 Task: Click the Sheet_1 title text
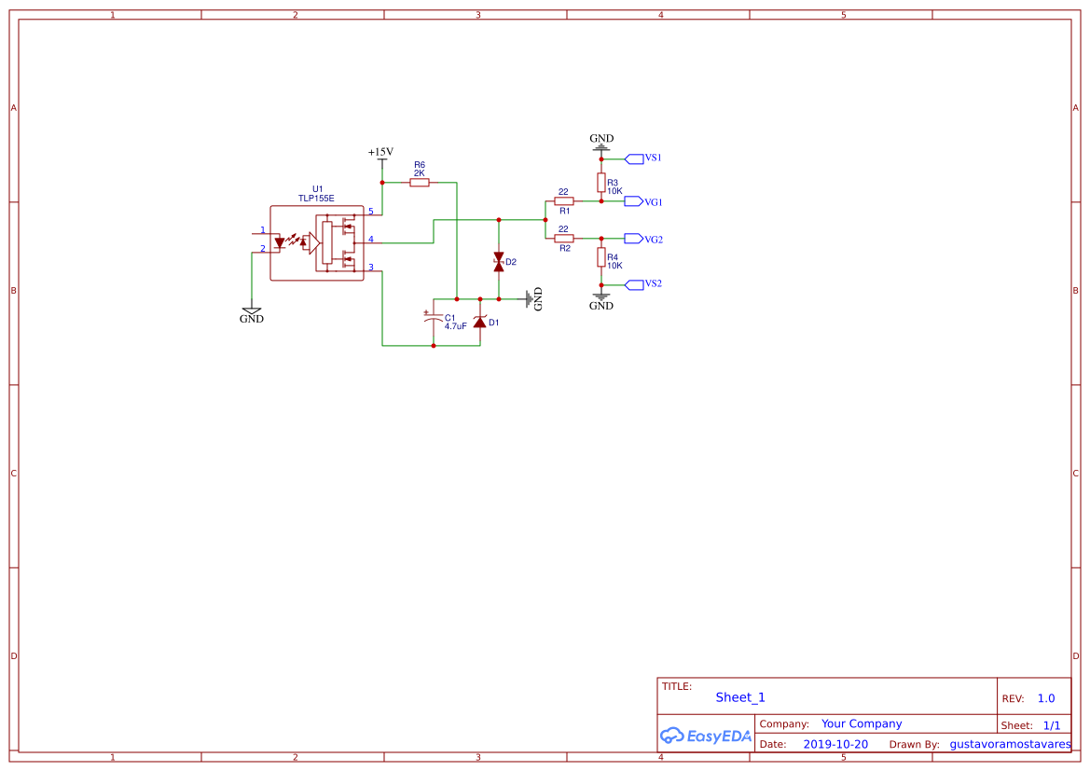(x=739, y=697)
